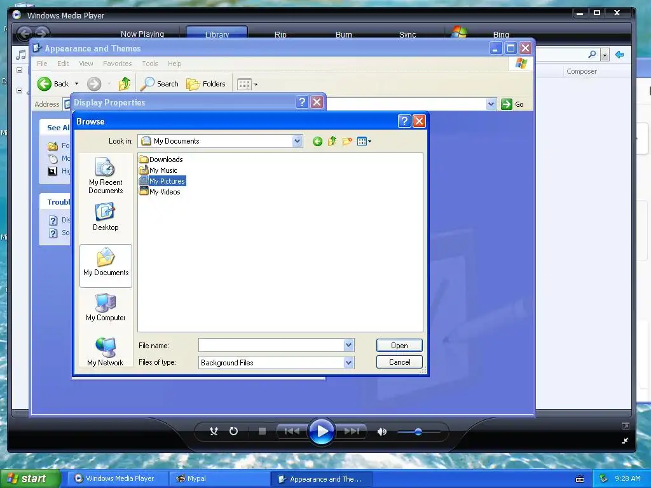Screen dimensions: 651x488
Task: Expand the File name dropdown arrow
Action: [349, 345]
